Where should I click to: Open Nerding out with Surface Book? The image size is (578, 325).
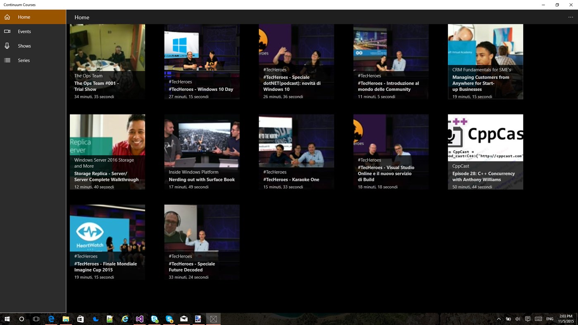pyautogui.click(x=202, y=152)
